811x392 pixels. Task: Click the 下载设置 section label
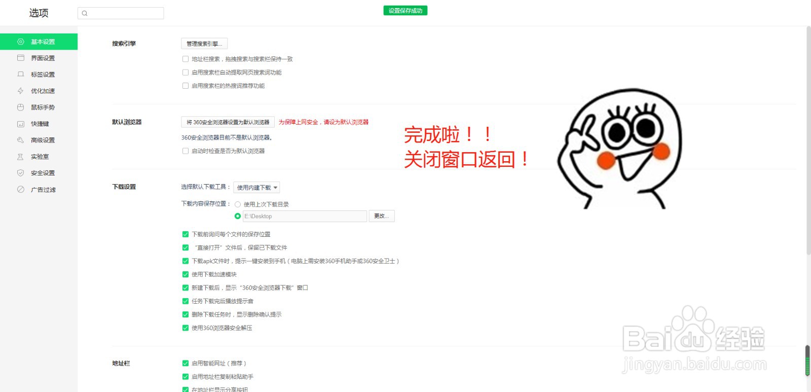point(124,187)
